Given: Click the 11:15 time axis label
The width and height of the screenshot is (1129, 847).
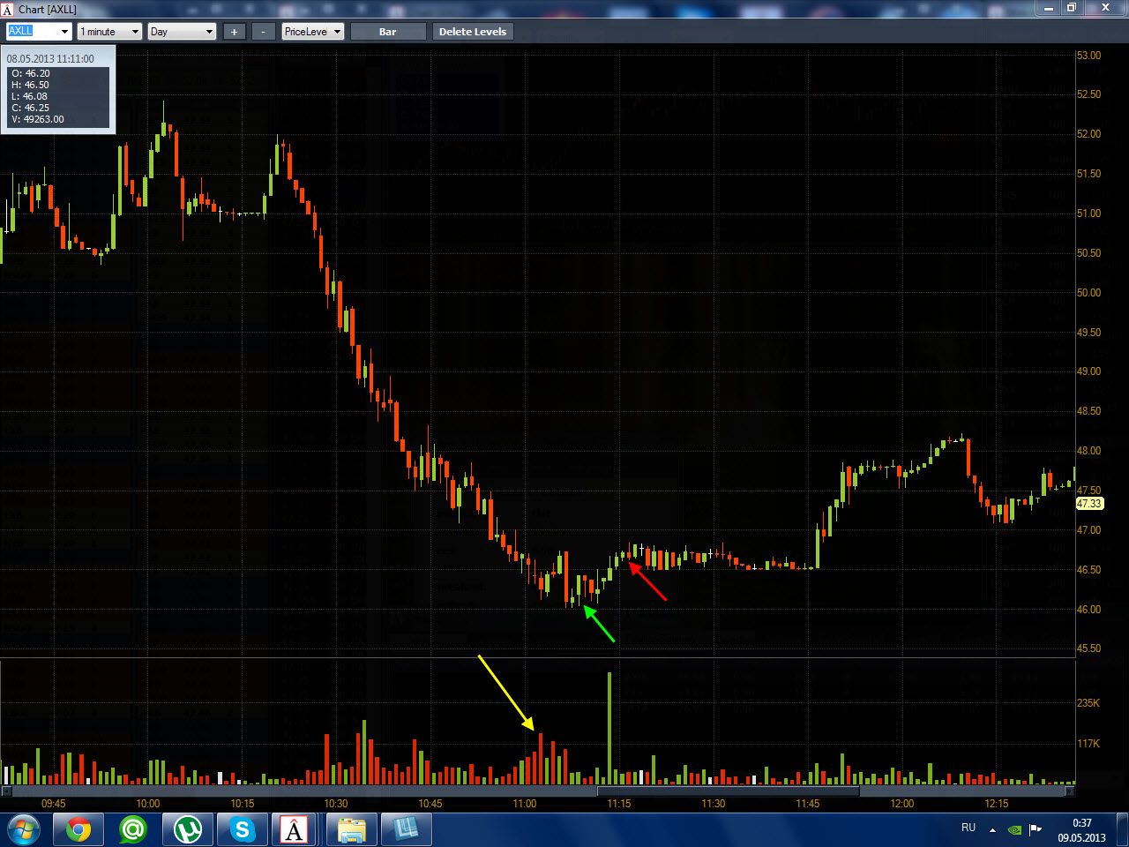Looking at the screenshot, I should pyautogui.click(x=619, y=804).
